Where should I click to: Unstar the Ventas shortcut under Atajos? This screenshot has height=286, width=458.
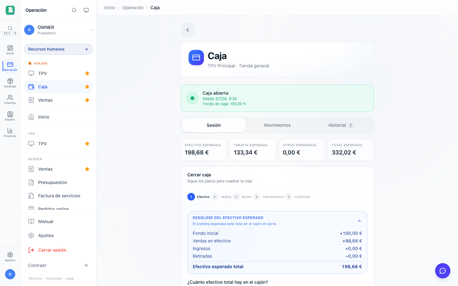click(x=87, y=100)
